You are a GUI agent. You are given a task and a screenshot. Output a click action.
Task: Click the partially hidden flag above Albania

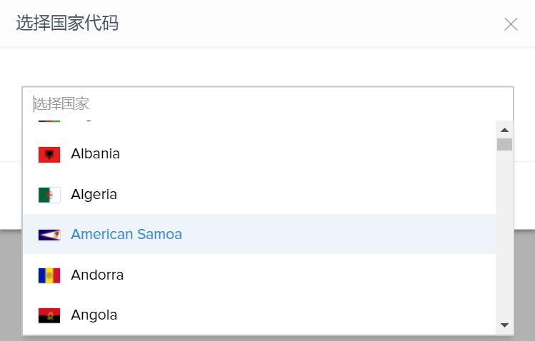[49, 121]
